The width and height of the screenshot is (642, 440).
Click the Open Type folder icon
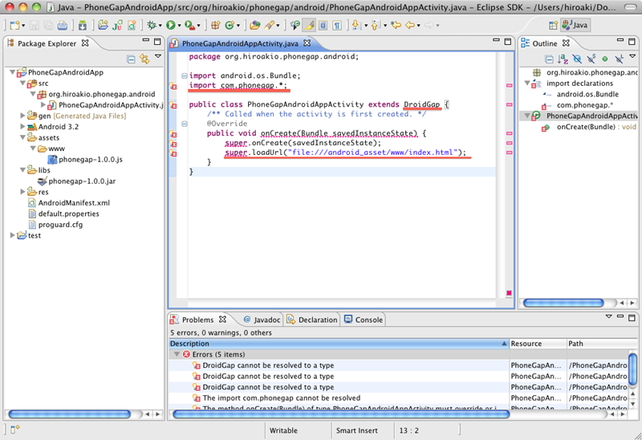point(255,26)
